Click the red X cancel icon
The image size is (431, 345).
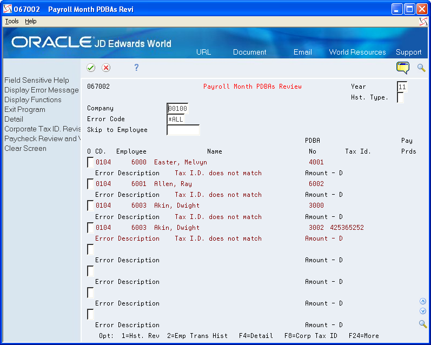(x=106, y=68)
